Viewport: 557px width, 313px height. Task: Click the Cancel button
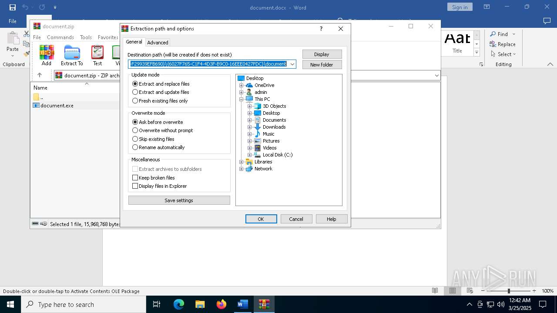296,219
